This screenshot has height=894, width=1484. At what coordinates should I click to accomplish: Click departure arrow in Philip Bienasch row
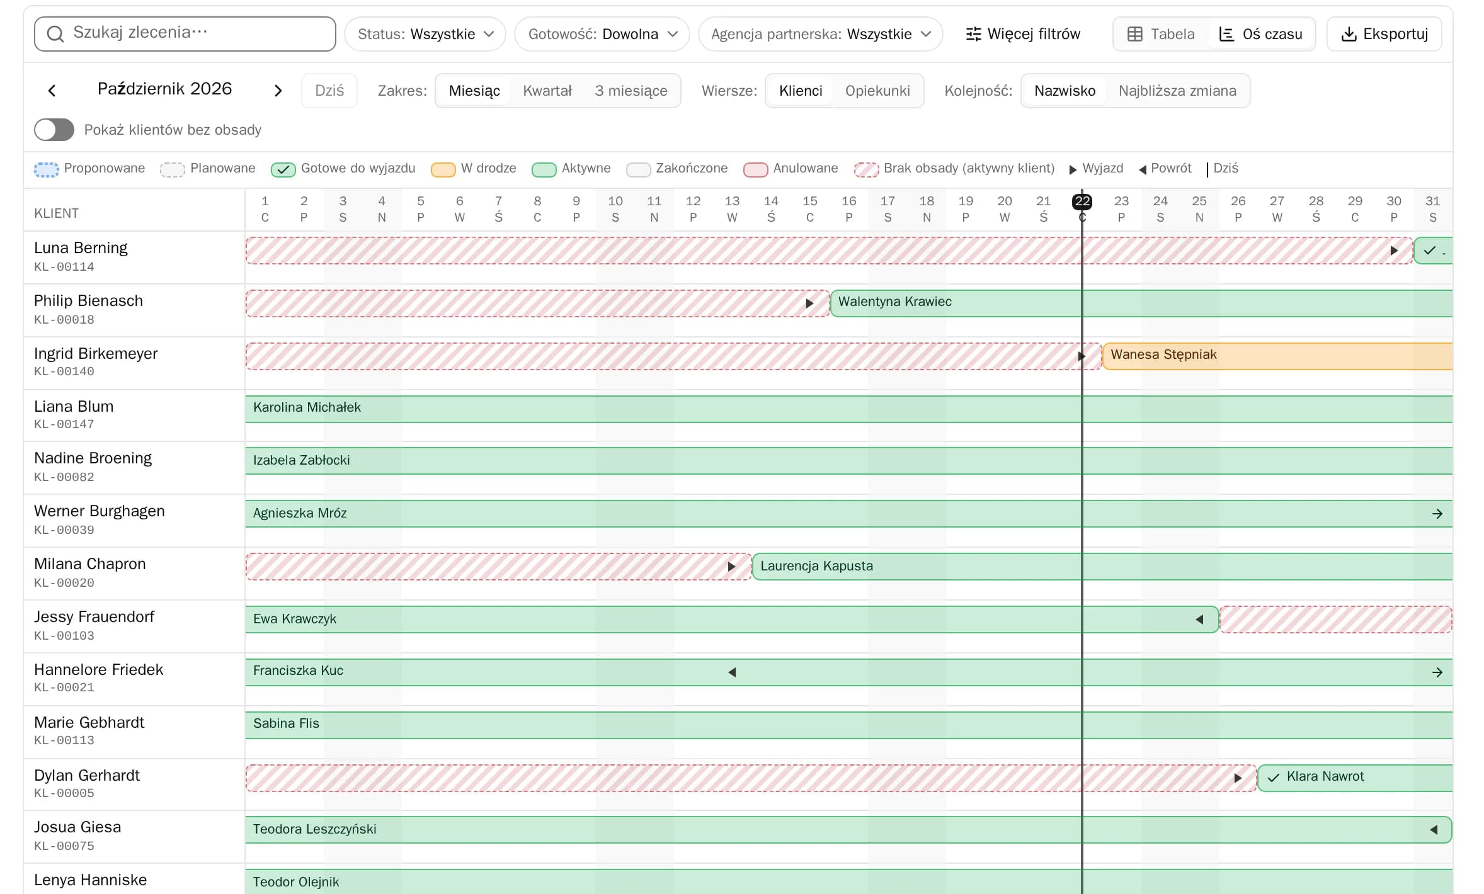coord(809,303)
